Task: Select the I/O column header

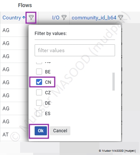Action: (x=56, y=18)
